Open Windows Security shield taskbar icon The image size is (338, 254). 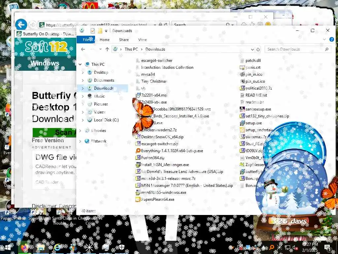(121, 247)
